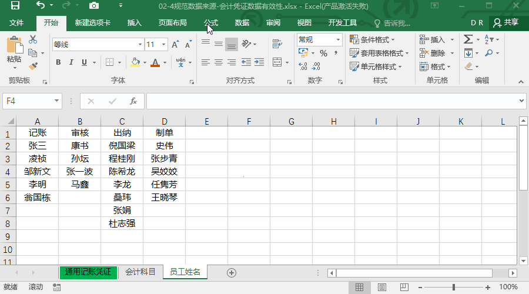Click the Wrap Text icon
The image size is (529, 294).
tap(277, 44)
